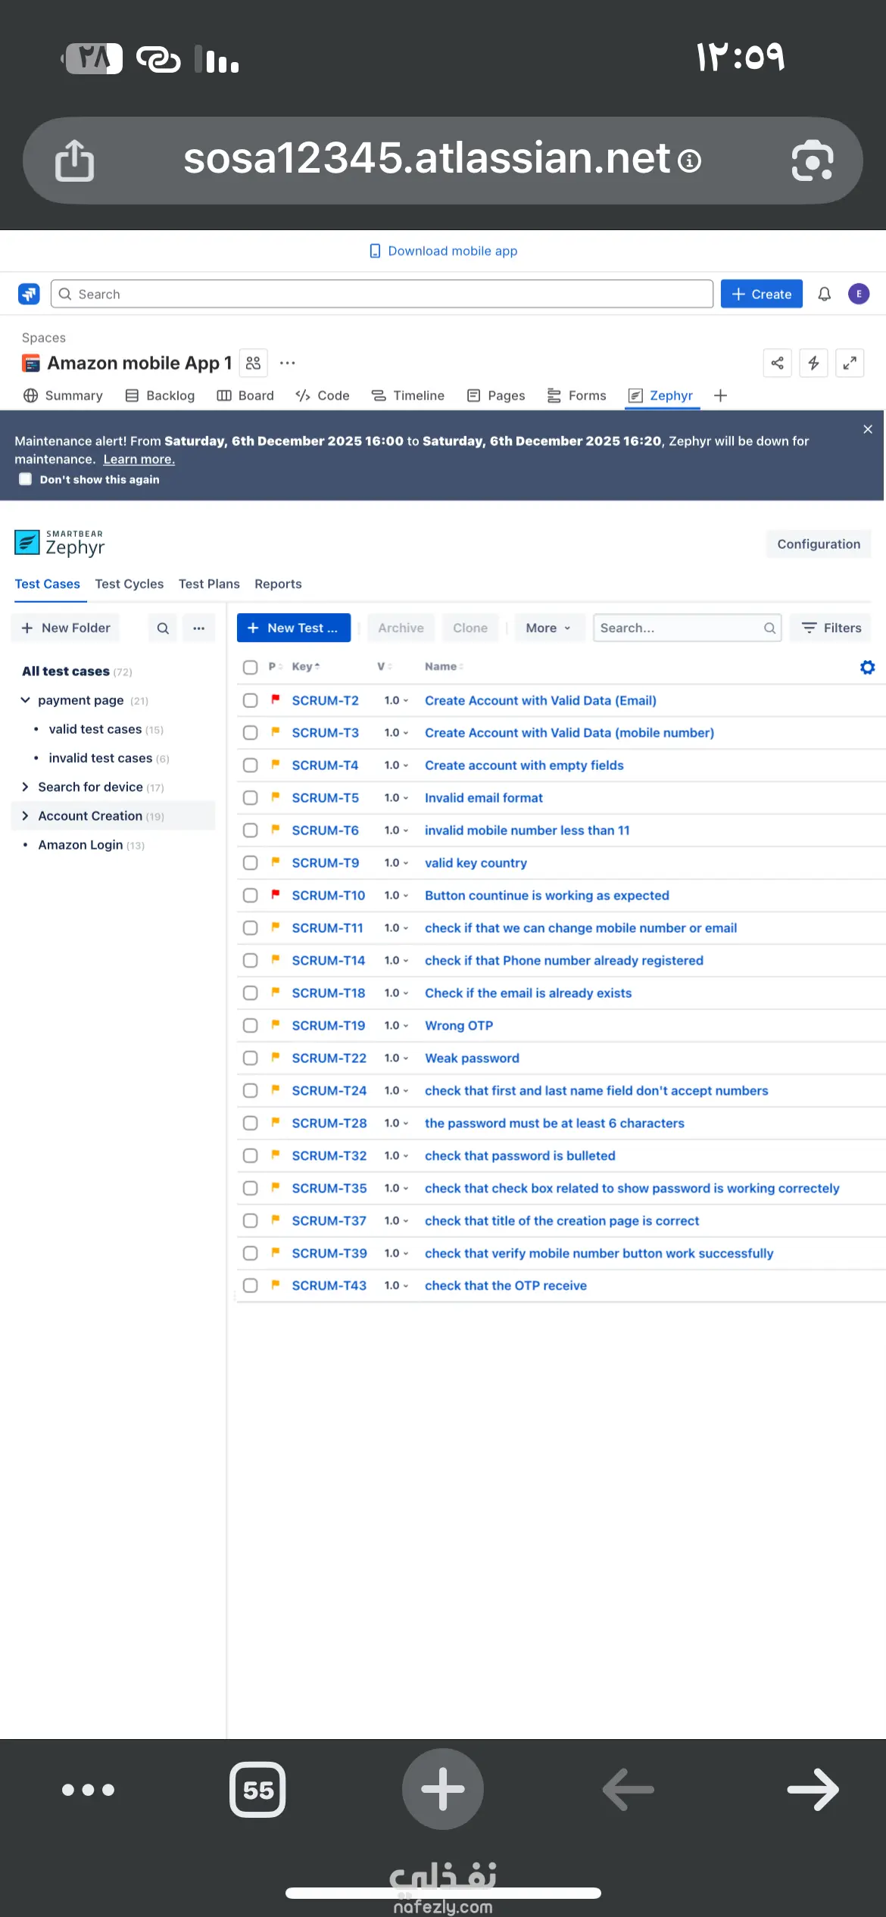Check the SCRUM-T5 row checkbox
The image size is (886, 1917).
(x=250, y=798)
